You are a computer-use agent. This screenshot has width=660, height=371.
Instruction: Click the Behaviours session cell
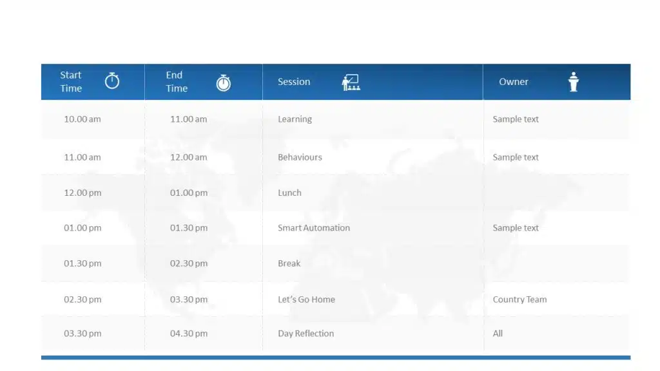(x=300, y=157)
